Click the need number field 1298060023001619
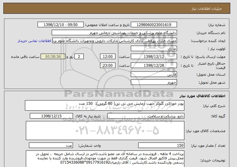 pyautogui.click(x=154, y=25)
